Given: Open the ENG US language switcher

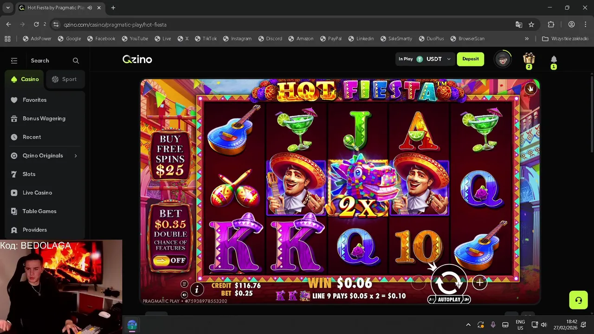Looking at the screenshot, I should click(x=520, y=325).
